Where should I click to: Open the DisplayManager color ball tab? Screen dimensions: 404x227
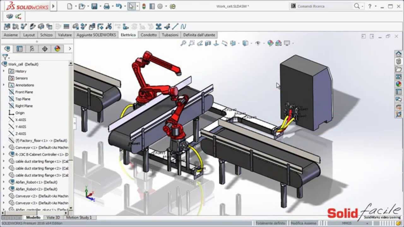click(x=57, y=49)
